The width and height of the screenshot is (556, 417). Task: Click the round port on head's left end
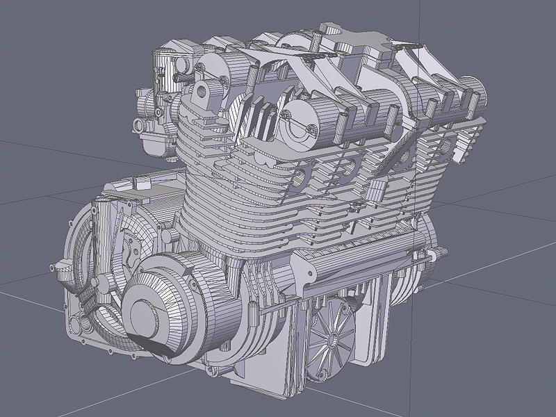(203, 90)
